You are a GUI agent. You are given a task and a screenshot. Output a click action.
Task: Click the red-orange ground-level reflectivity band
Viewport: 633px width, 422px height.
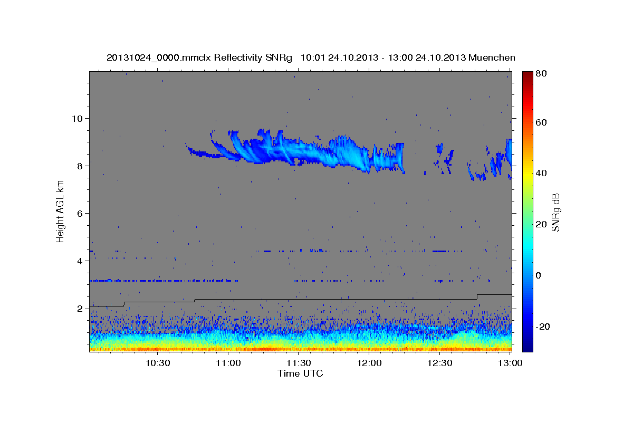300,349
